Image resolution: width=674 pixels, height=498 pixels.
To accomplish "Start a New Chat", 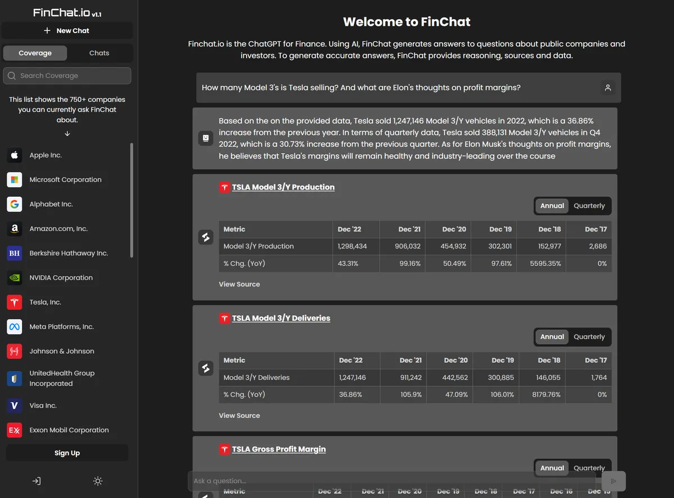I will [67, 31].
